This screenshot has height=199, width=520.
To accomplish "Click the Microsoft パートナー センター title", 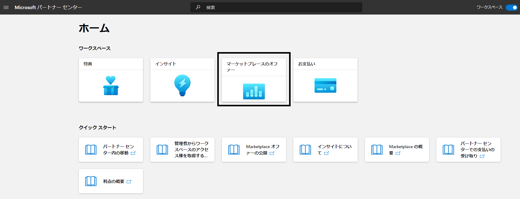I will pos(48,7).
